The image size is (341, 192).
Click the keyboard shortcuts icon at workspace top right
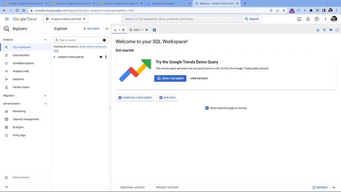331,30
